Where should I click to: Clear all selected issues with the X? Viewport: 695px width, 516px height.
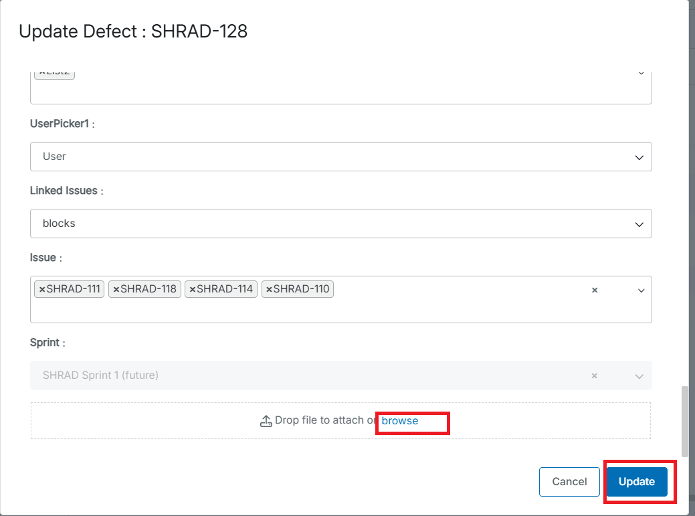tap(595, 290)
